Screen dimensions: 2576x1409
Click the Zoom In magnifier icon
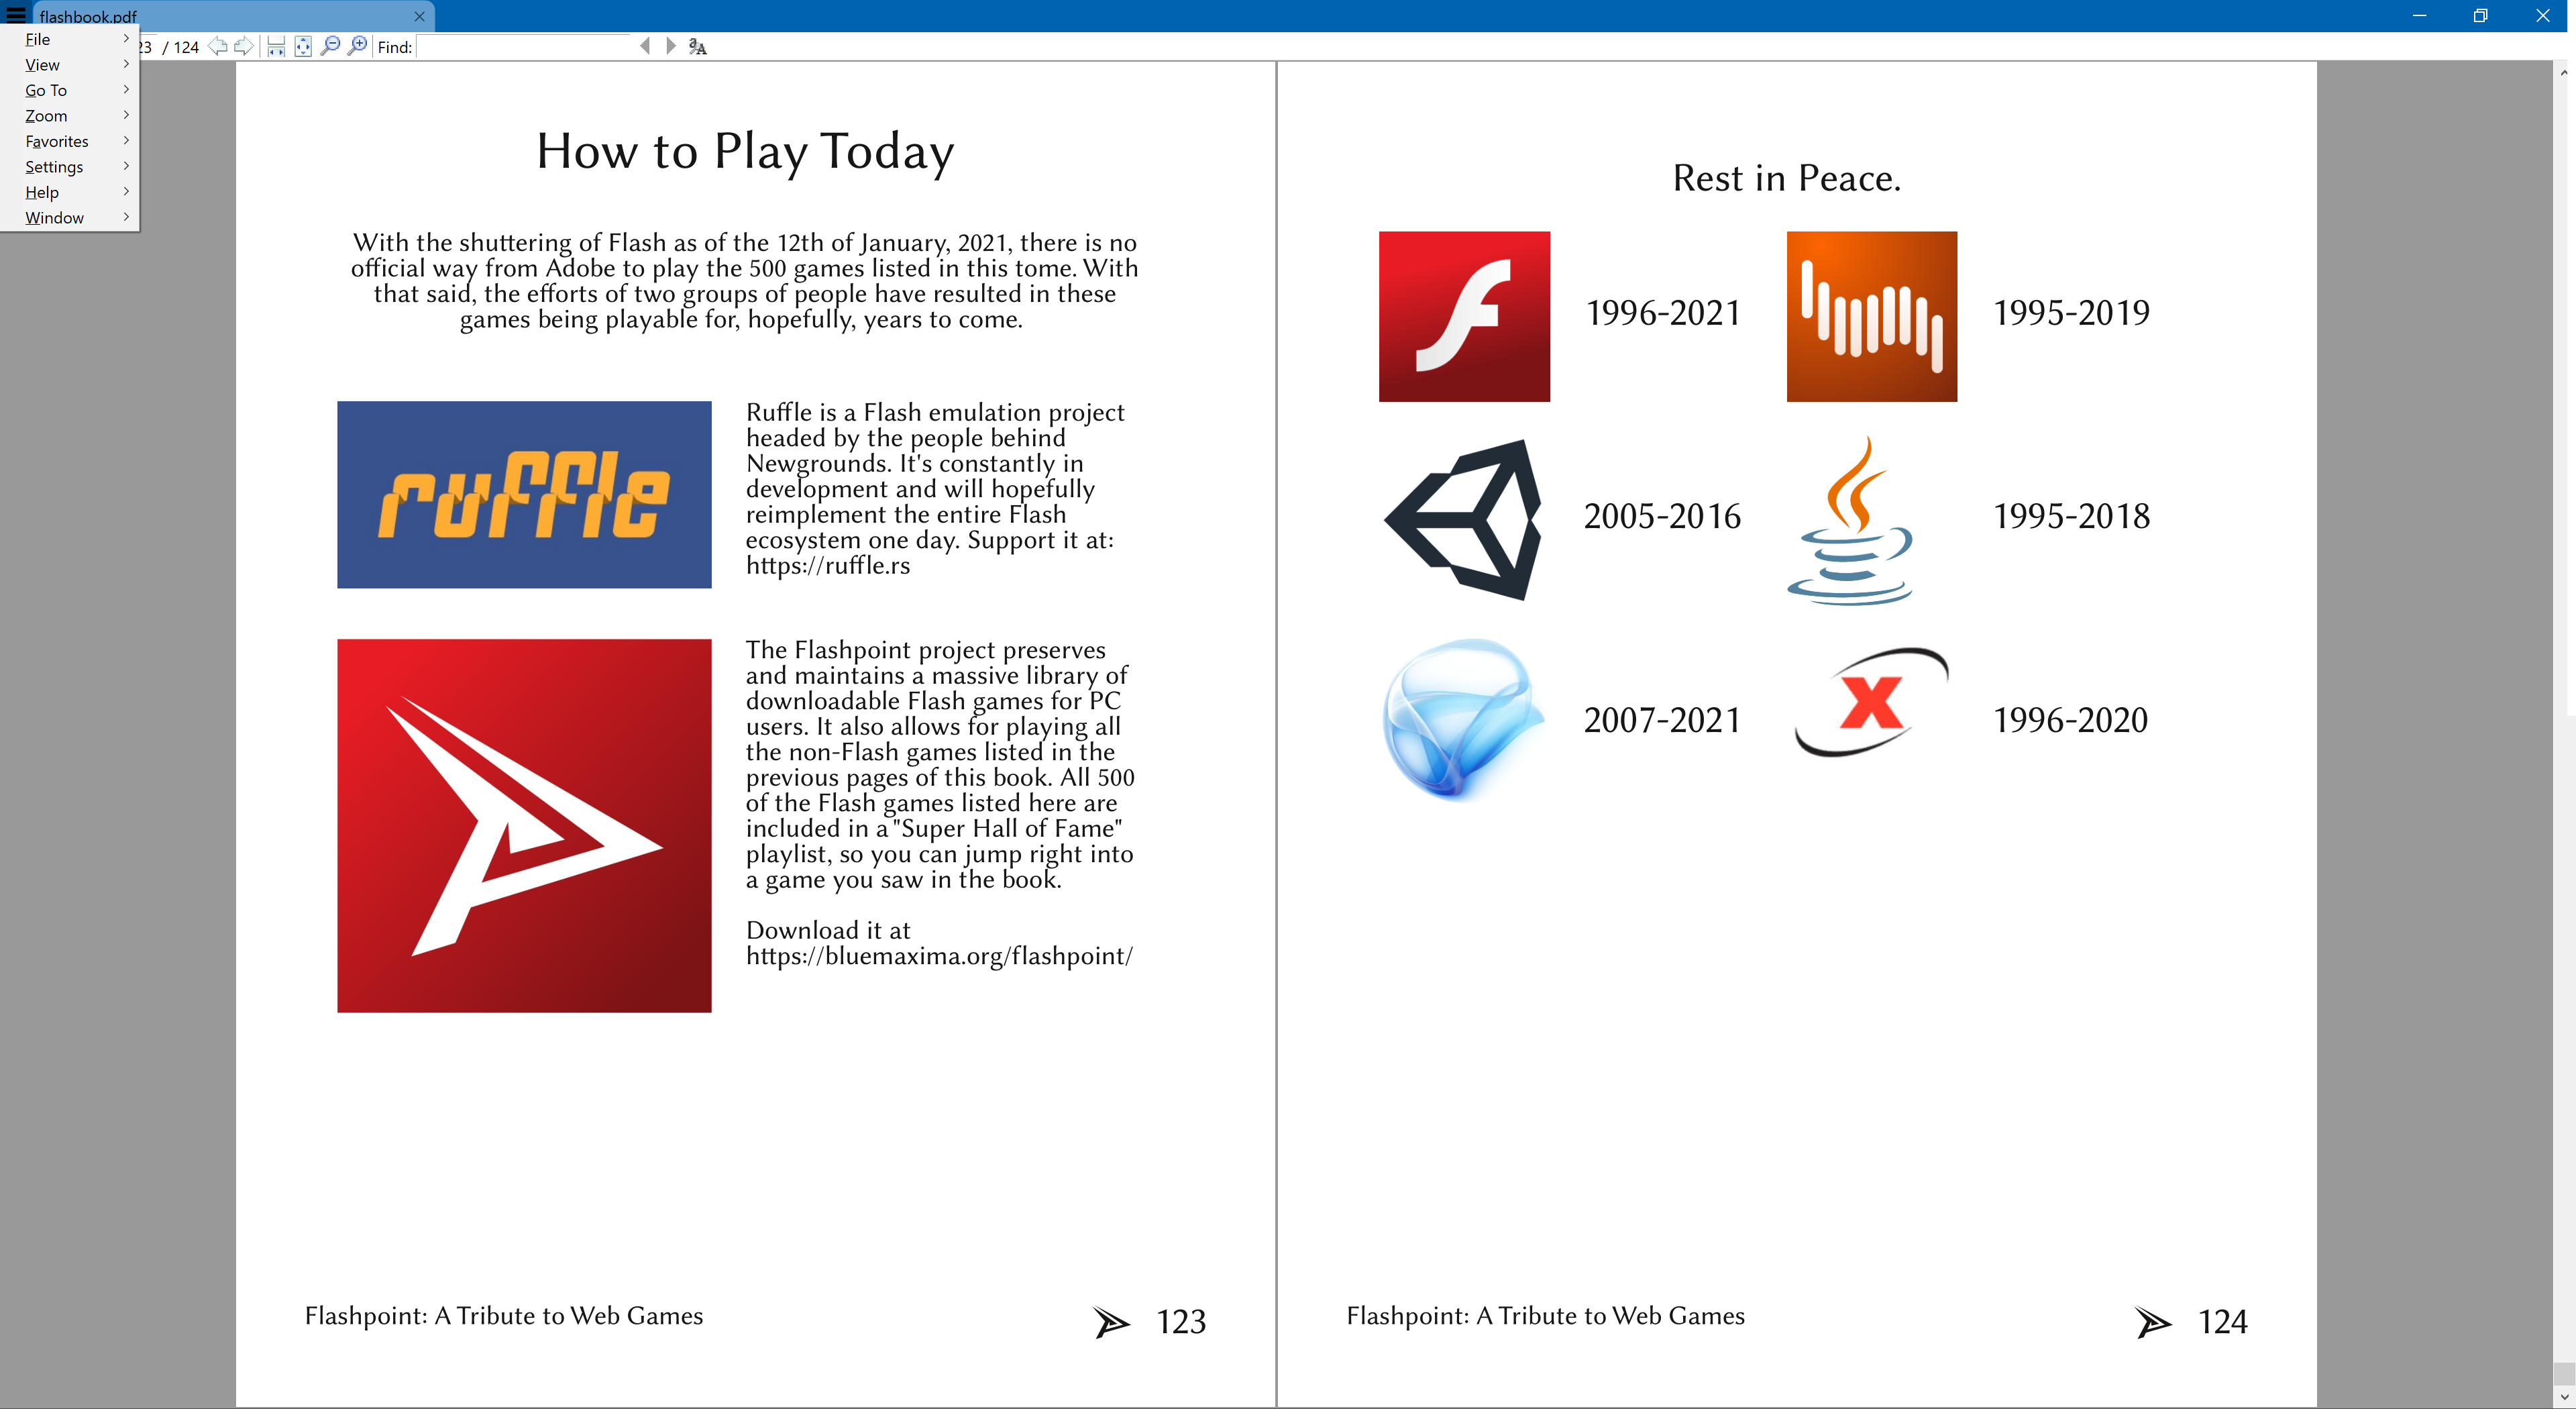coord(357,46)
